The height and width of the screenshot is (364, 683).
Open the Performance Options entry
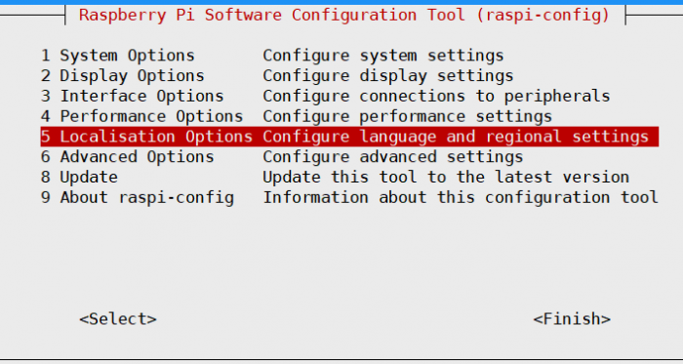point(142,116)
